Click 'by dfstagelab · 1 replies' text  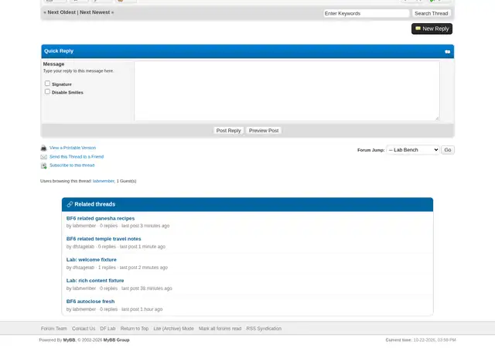pos(91,268)
